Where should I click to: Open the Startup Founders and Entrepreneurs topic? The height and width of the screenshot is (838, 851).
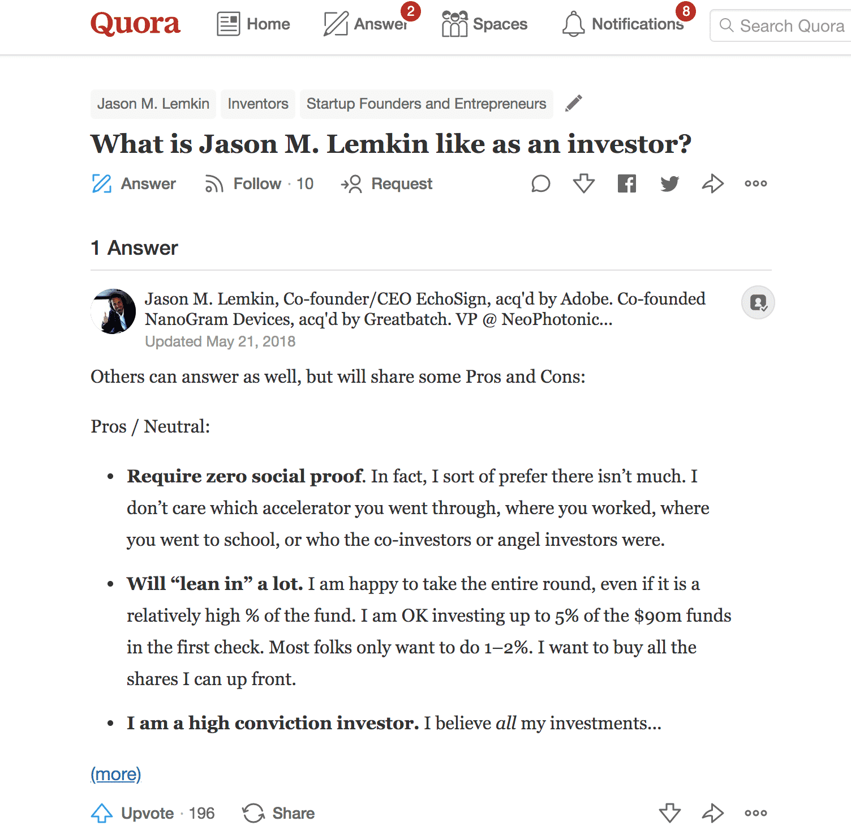coord(426,104)
